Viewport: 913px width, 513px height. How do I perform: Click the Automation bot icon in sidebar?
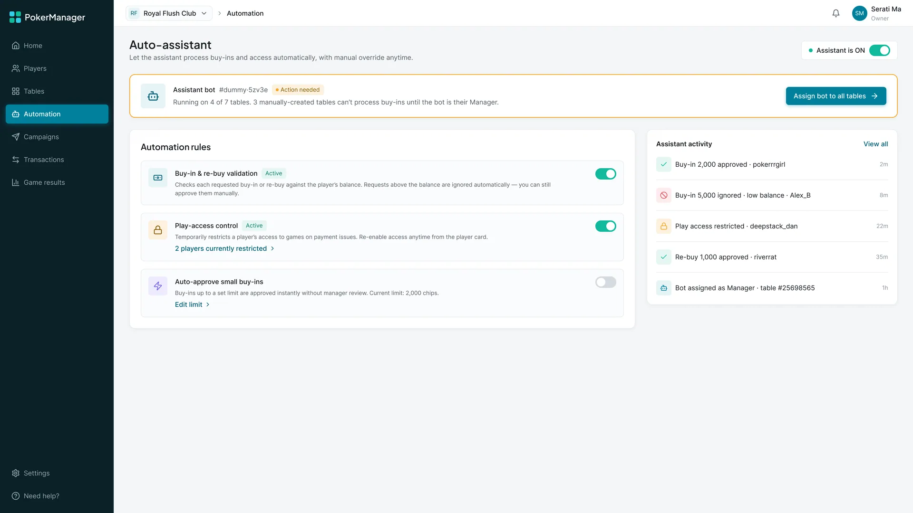pos(16,114)
